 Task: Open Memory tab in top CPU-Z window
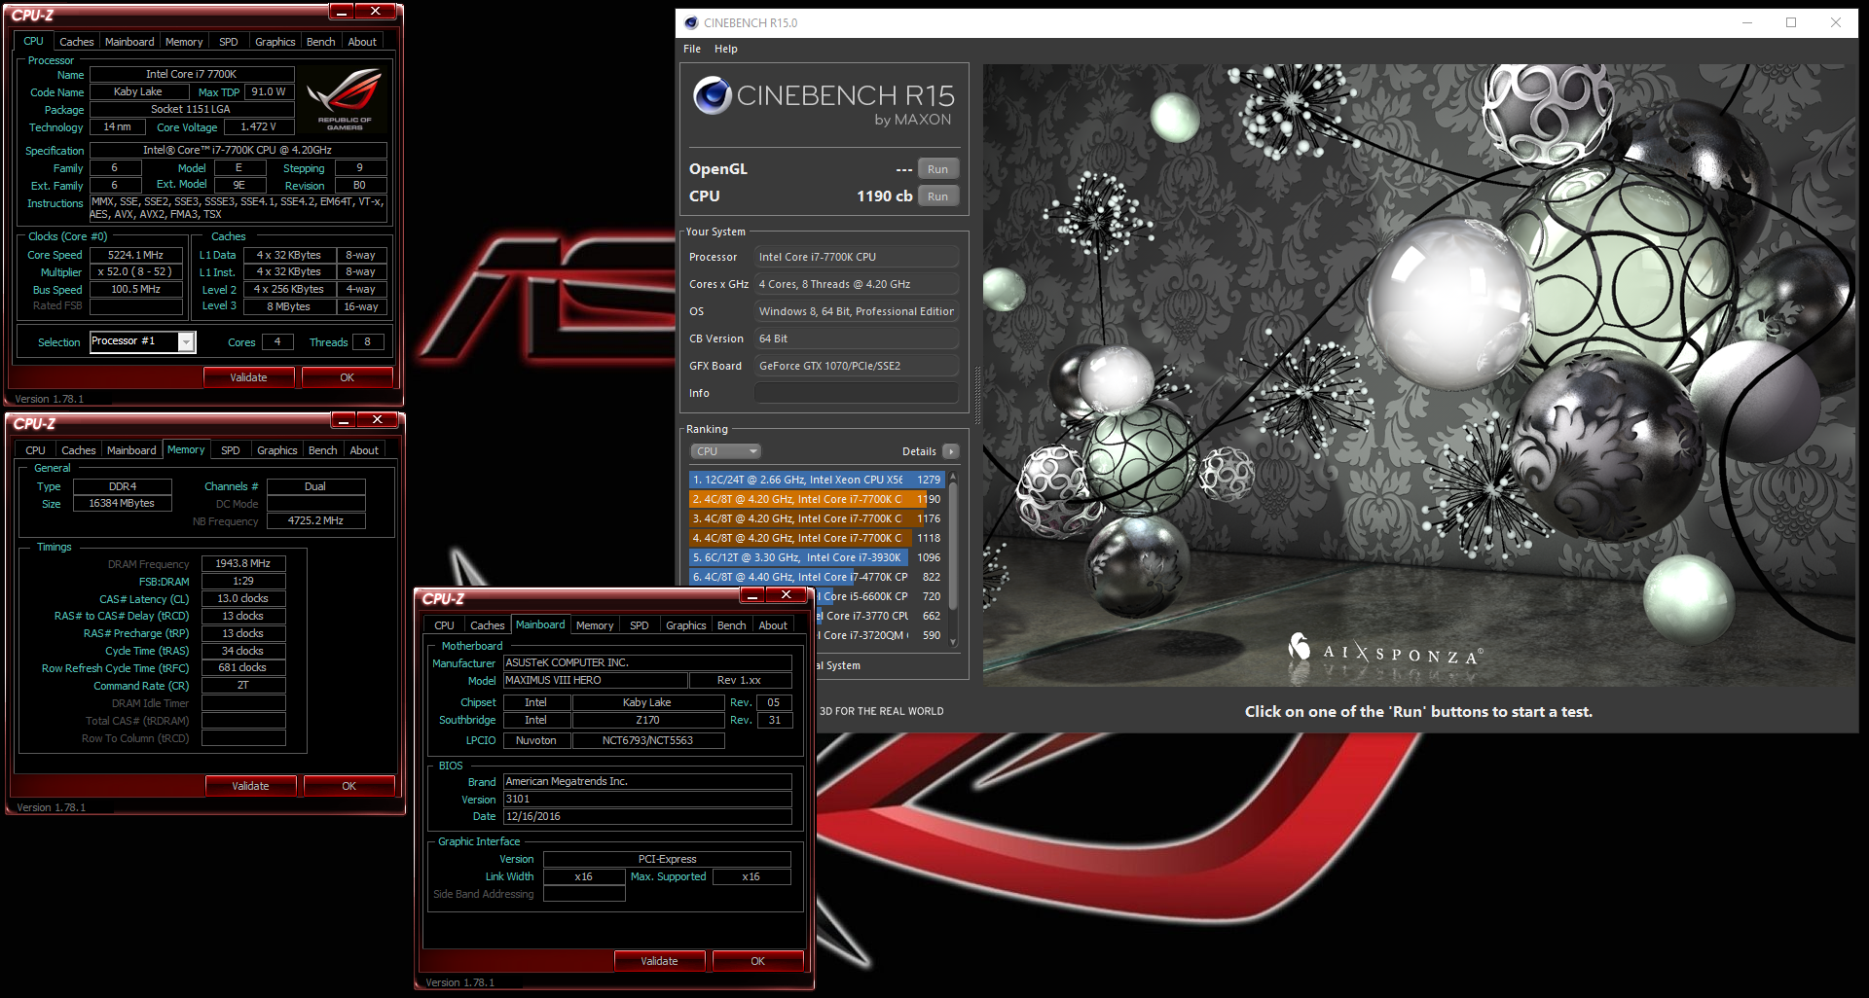click(x=184, y=42)
